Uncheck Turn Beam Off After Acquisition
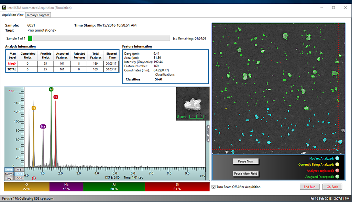This screenshot has height=202, width=352. click(x=214, y=187)
